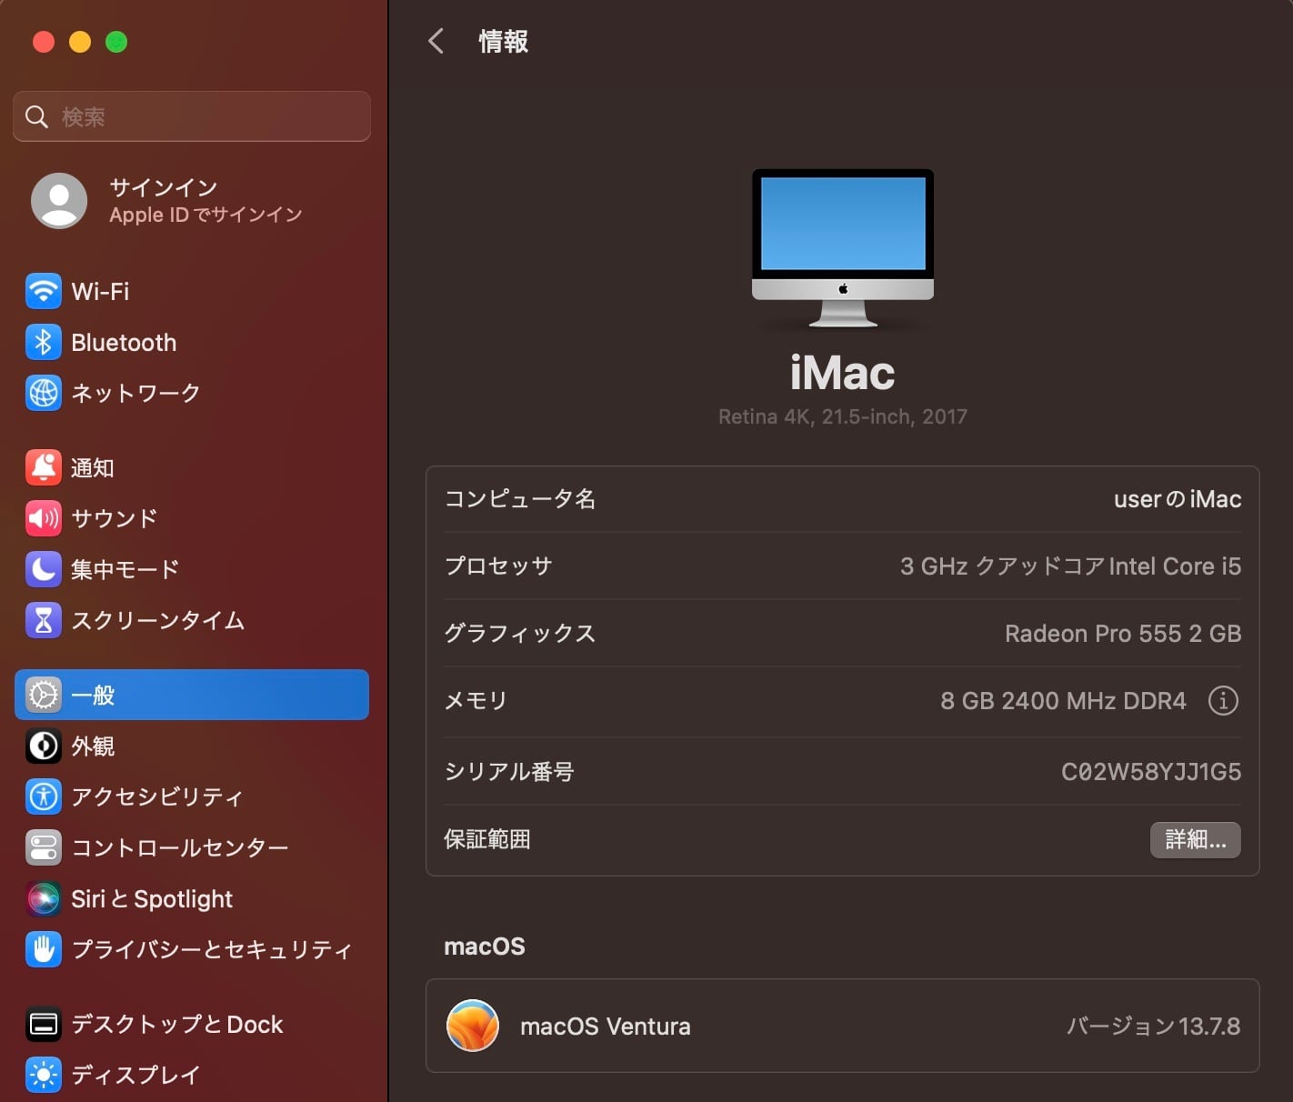Select the アクセシビリティ icon

[44, 796]
